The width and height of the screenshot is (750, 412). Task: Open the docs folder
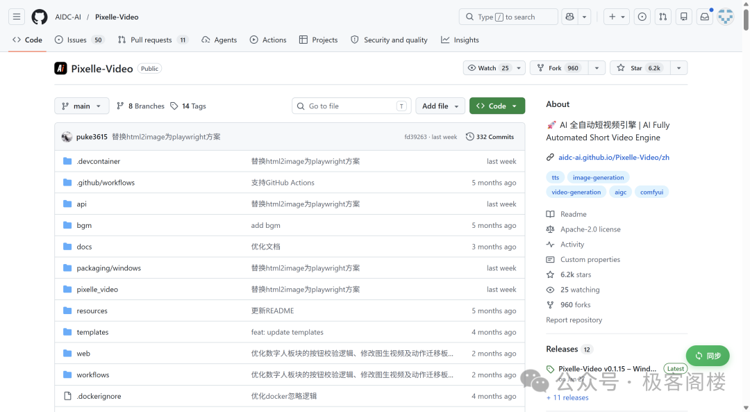pos(84,247)
